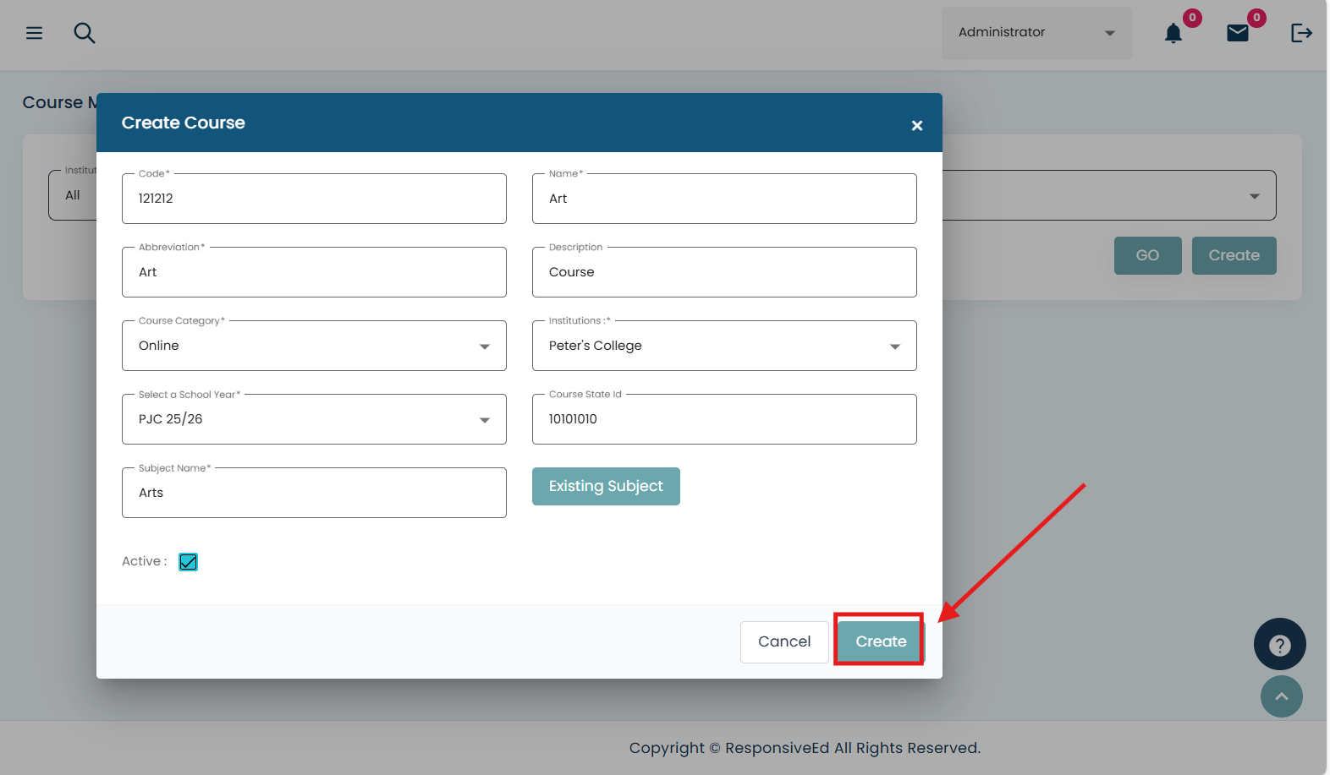
Task: Focus the Course State Id field
Action: (x=723, y=420)
